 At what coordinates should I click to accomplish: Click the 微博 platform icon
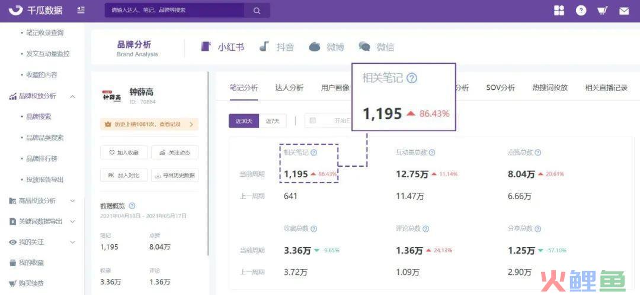coord(315,47)
